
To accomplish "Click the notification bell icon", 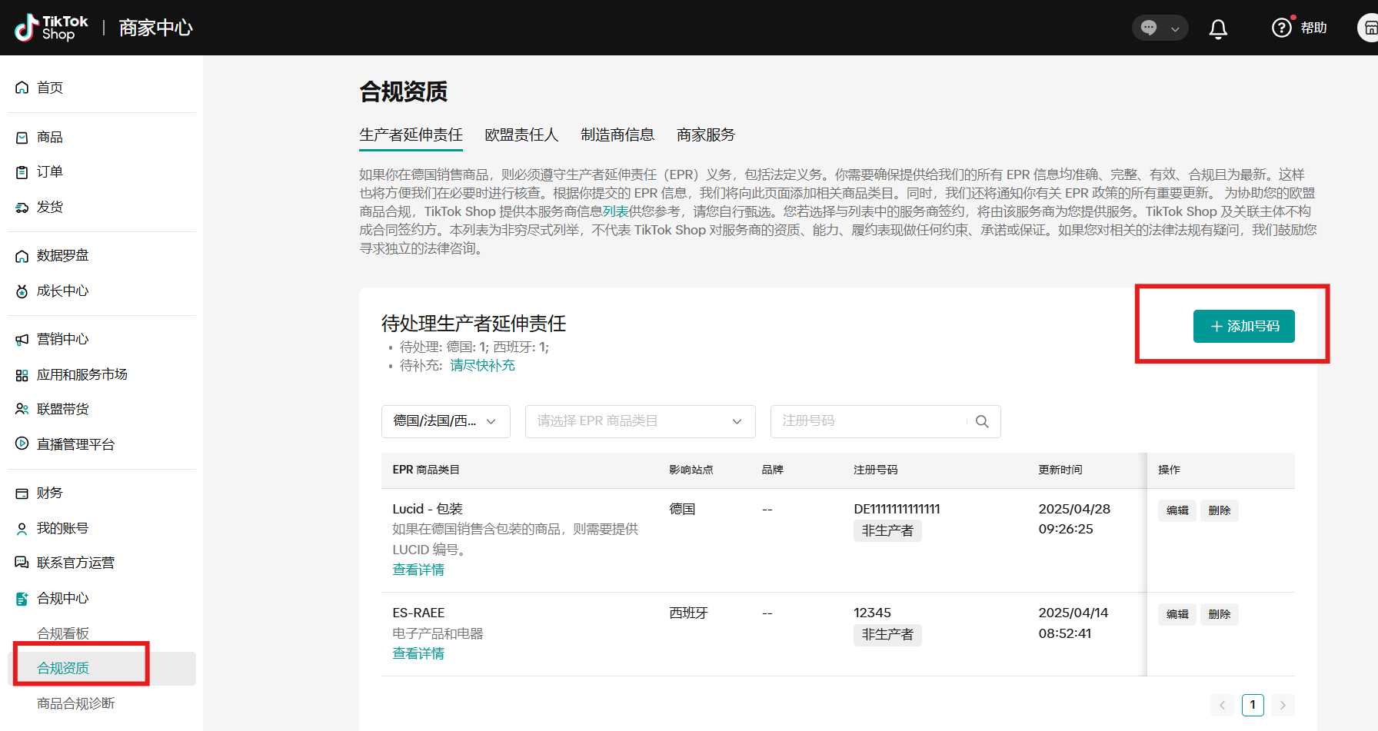I will (1218, 28).
